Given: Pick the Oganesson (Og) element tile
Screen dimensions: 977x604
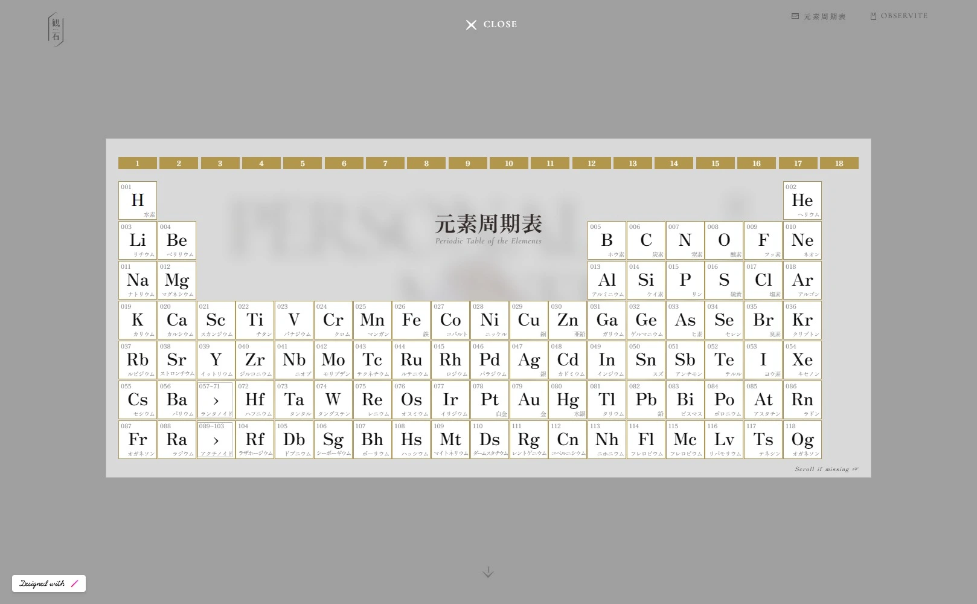Looking at the screenshot, I should (802, 440).
